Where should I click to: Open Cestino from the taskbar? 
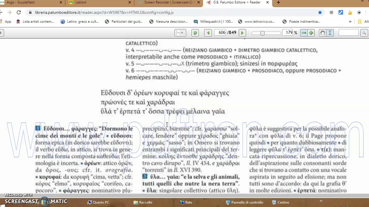point(280,202)
